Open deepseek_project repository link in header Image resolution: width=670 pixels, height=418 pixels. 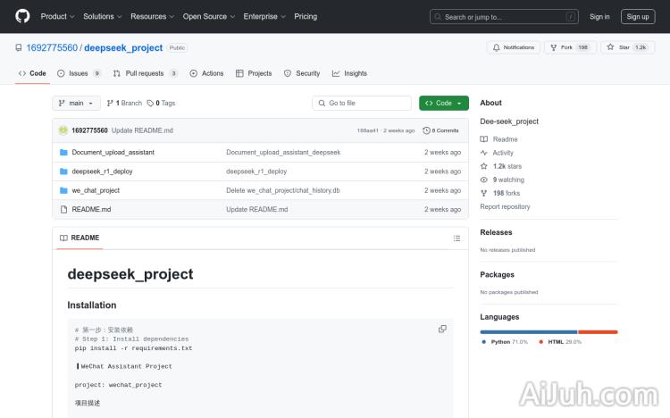[123, 47]
